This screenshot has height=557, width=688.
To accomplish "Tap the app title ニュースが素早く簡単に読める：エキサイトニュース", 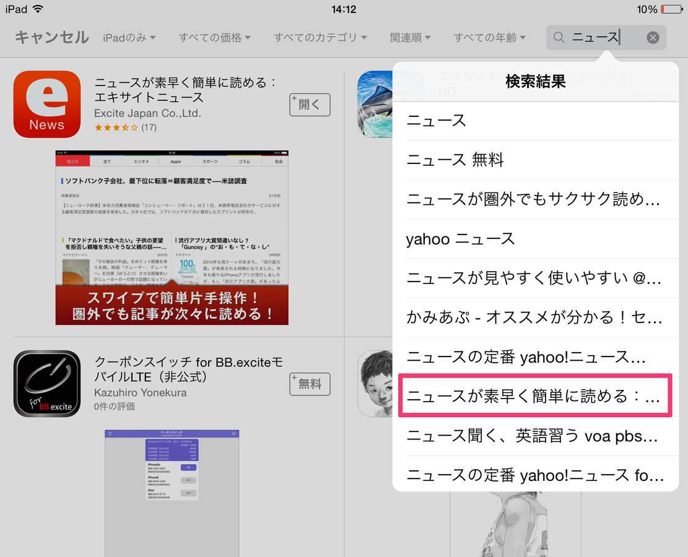I will [x=185, y=90].
